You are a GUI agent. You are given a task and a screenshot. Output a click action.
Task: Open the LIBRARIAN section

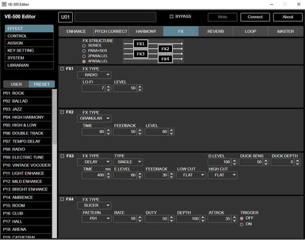29,65
